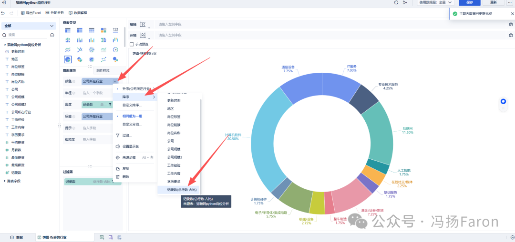
Task: Click the first add-component icon beside bottom tabs
Action: click(102, 237)
